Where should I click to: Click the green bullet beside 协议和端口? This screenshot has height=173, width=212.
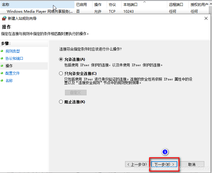click(x=2, y=58)
